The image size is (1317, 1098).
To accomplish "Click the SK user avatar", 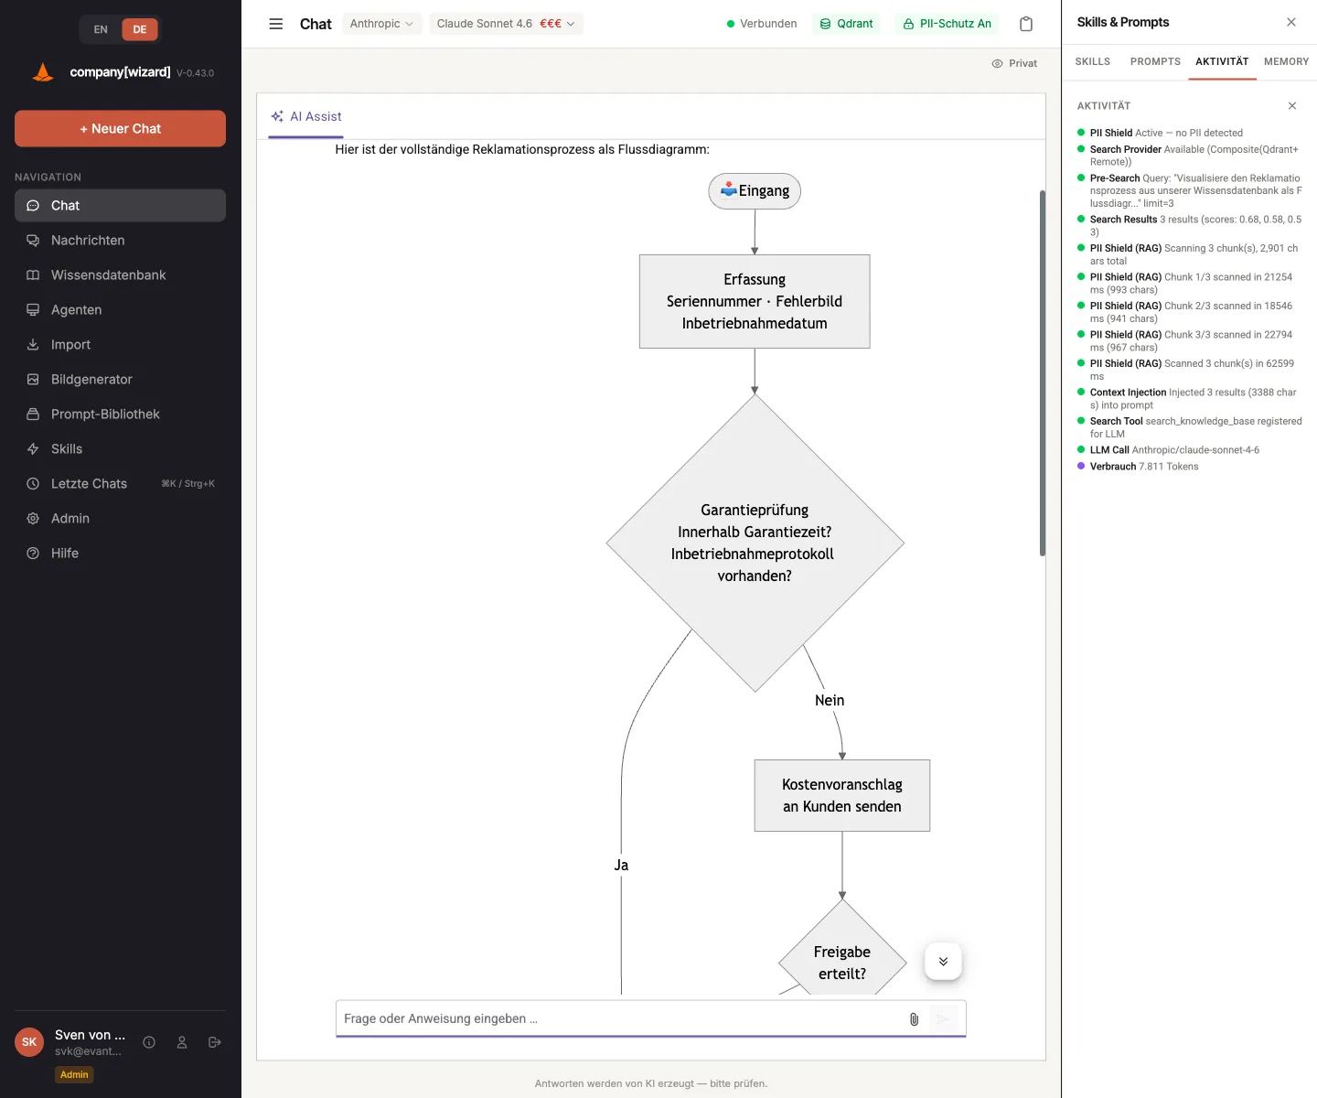I will (x=29, y=1042).
